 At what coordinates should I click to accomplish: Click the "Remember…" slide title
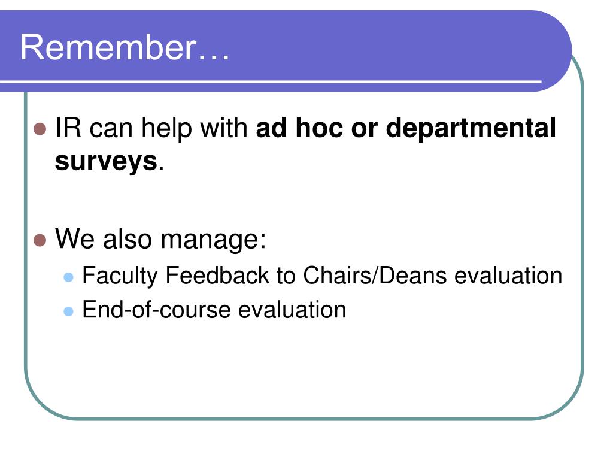[125, 47]
